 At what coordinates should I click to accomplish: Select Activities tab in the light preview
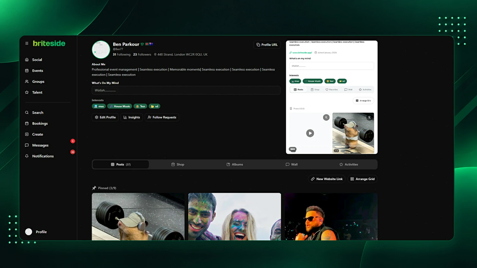[365, 89]
